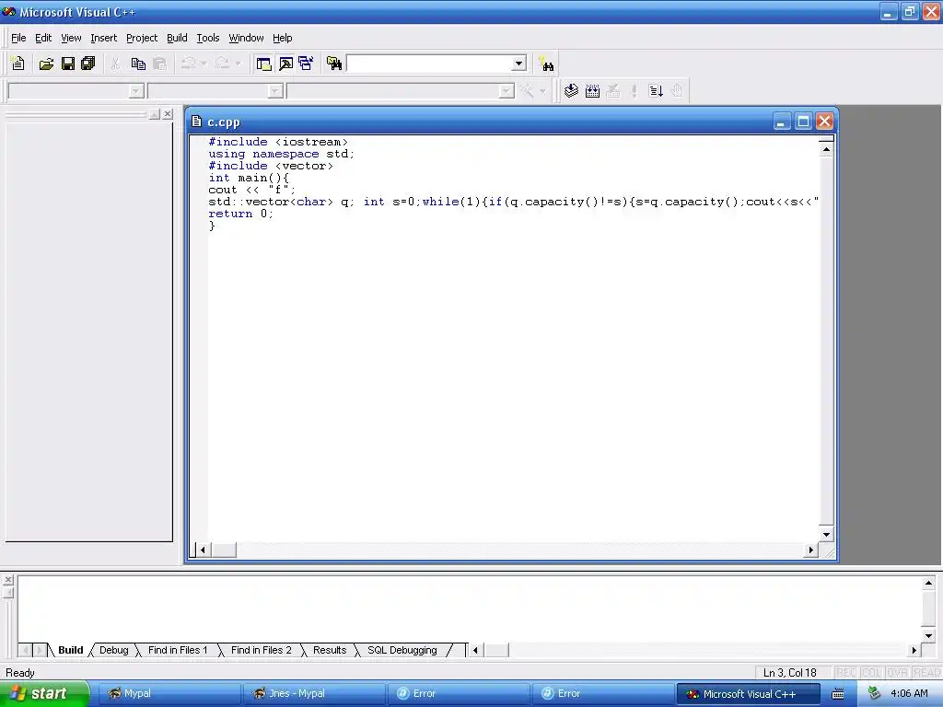The width and height of the screenshot is (943, 707).
Task: Click the 'using namespace std;' code line
Action: tap(282, 154)
